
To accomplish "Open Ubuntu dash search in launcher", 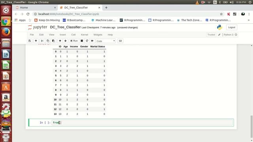I will (6, 10).
